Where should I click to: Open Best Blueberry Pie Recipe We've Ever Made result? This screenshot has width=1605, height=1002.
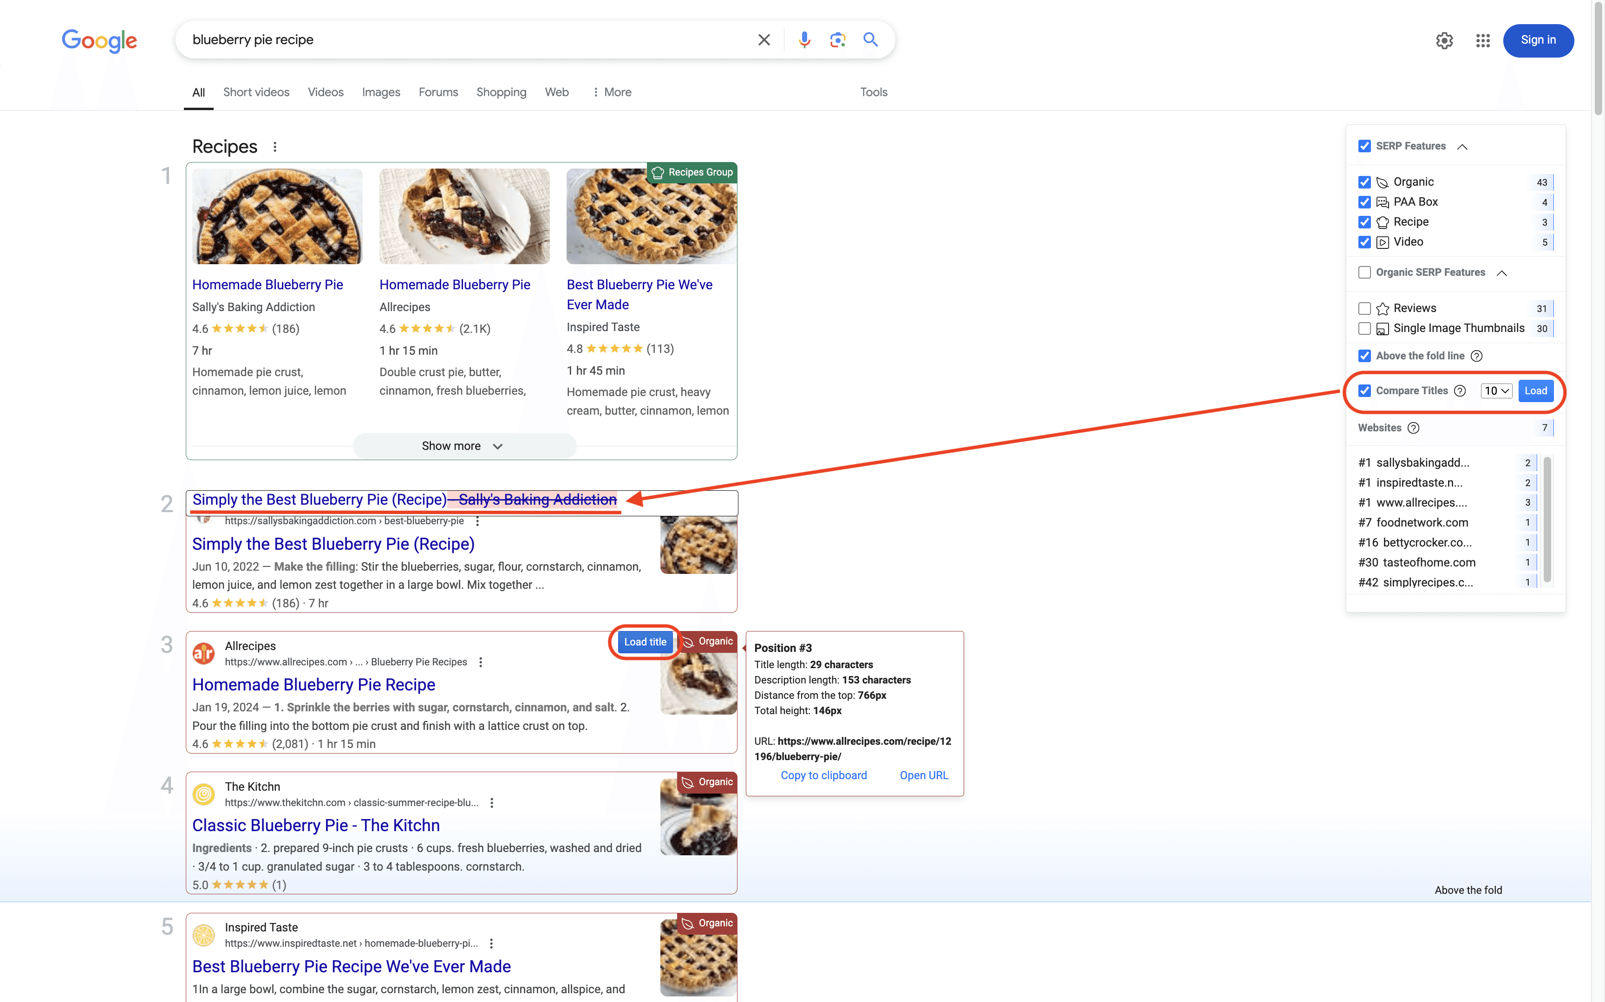point(351,966)
